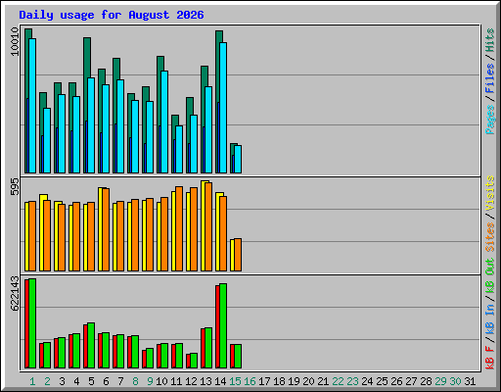Click the green kB Out bar for day 13
Viewport: 501px width, 392px height.
[208, 348]
